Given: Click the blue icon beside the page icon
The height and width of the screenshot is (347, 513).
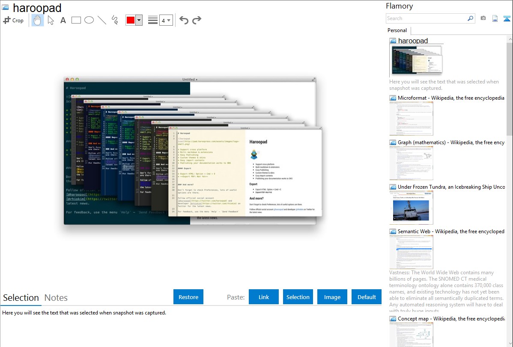Looking at the screenshot, I should [507, 19].
